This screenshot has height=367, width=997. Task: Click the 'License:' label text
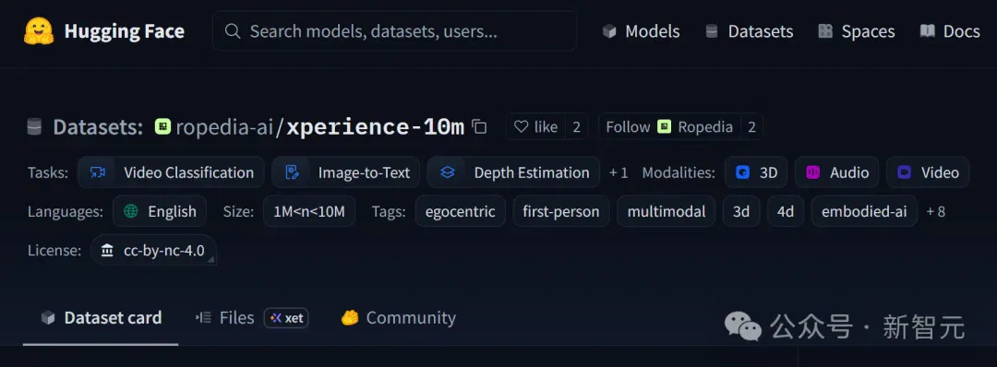click(x=54, y=250)
